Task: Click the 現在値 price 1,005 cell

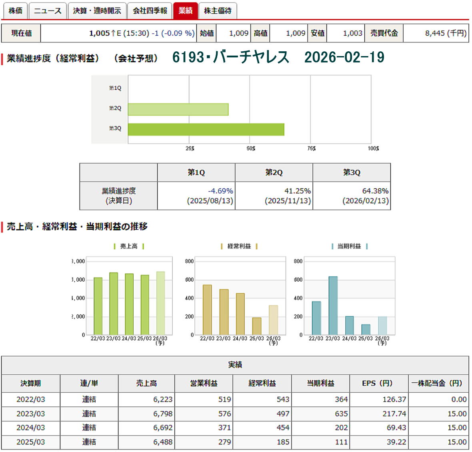Action: click(118, 33)
